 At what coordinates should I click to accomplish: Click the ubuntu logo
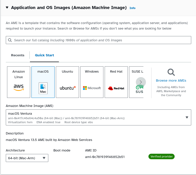[x=68, y=88]
